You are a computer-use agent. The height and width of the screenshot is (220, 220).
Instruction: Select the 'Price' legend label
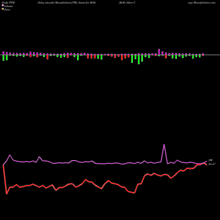pos(7,10)
